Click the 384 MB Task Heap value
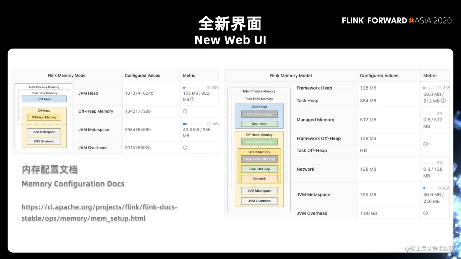This screenshot has height=259, width=461. pos(368,101)
